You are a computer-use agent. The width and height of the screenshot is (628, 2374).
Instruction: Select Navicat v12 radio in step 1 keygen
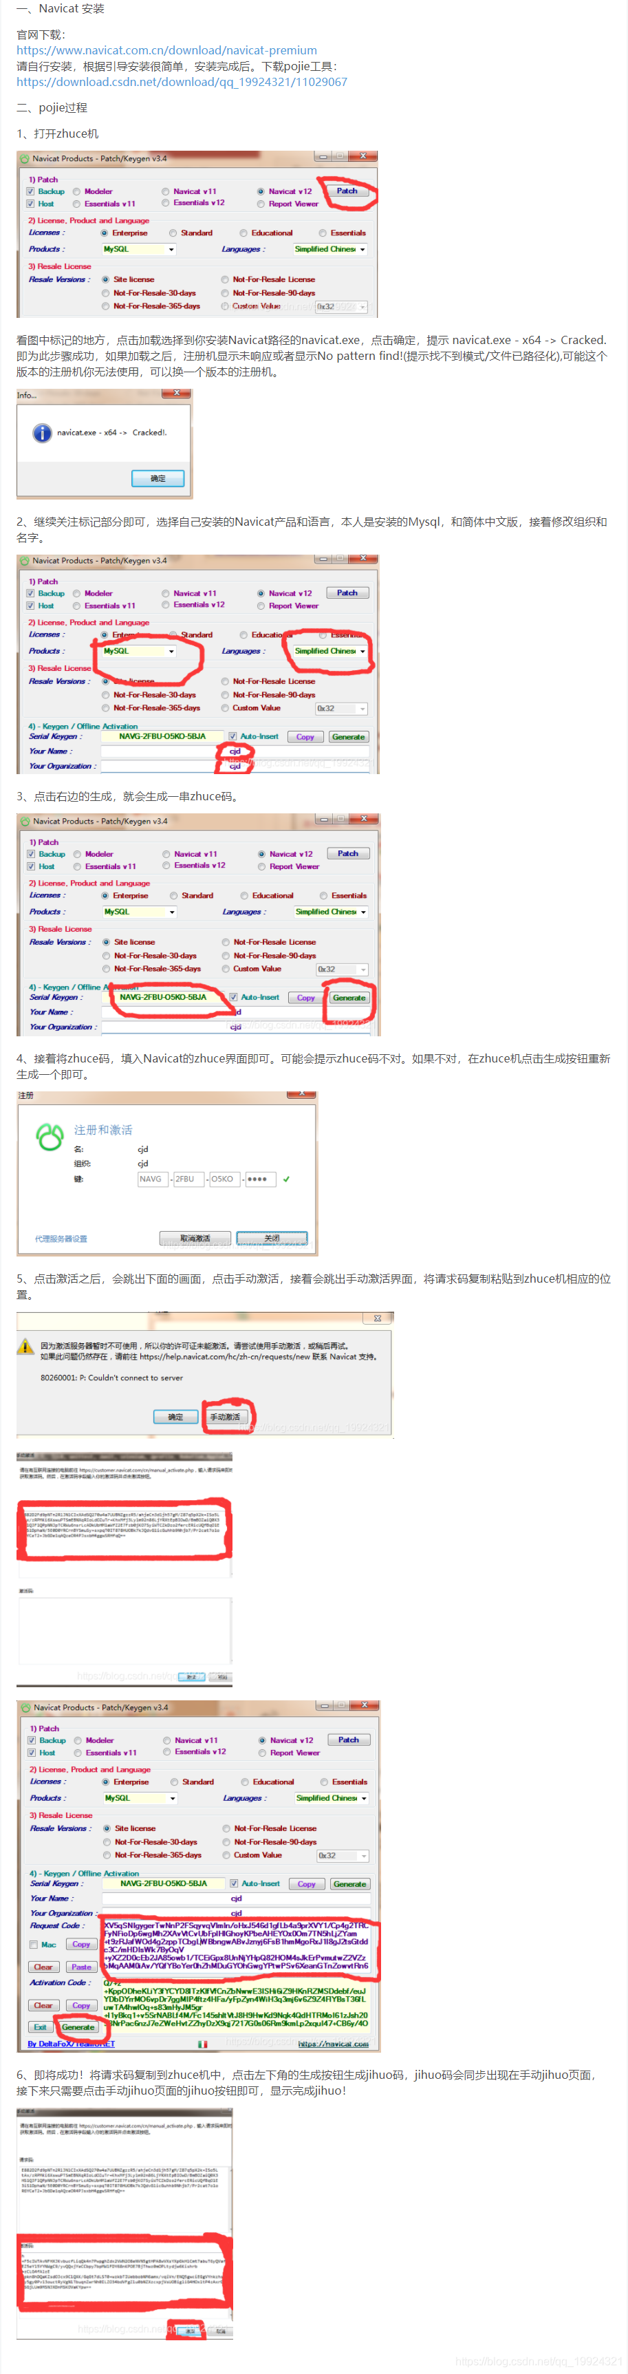click(x=261, y=192)
